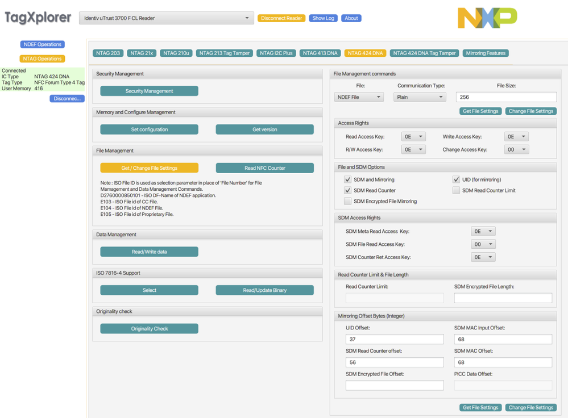Click the Show Log button
The height and width of the screenshot is (418, 568).
[x=323, y=18]
